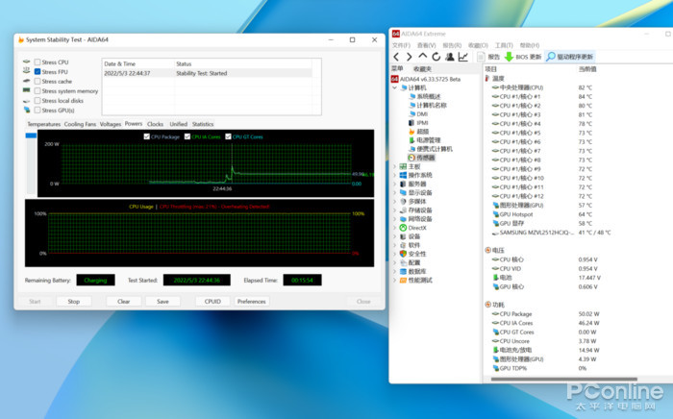Viewport: 673px width, 419px height.
Task: Click the BIOS 更新 green arrow button
Action: coord(523,57)
